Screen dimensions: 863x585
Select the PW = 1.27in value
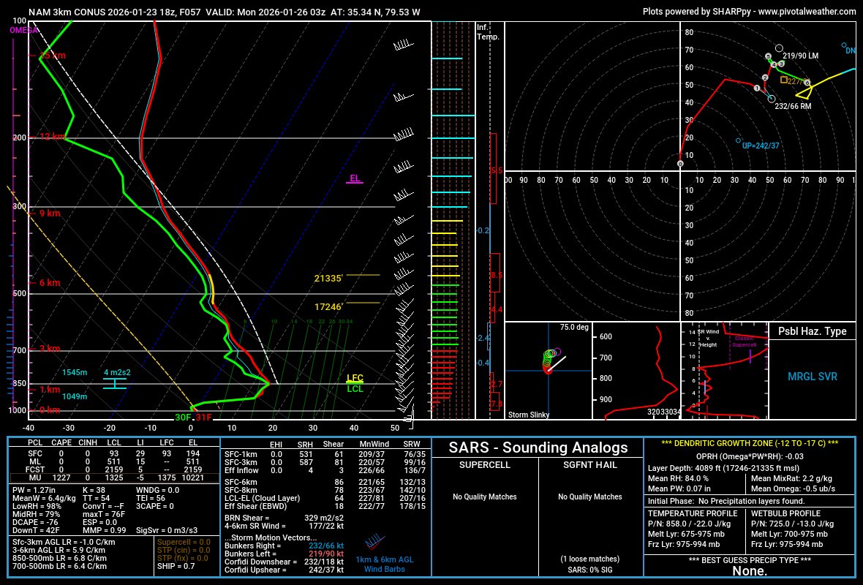(34, 490)
